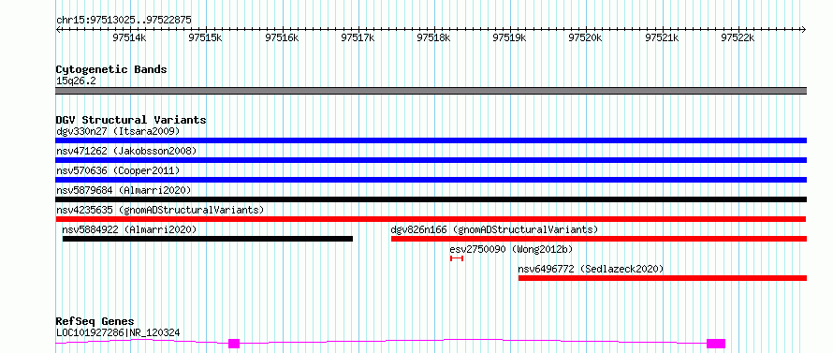This screenshot has width=833, height=353.
Task: Click the nsv5884922 (Almarri2020) label
Action: [x=129, y=229]
